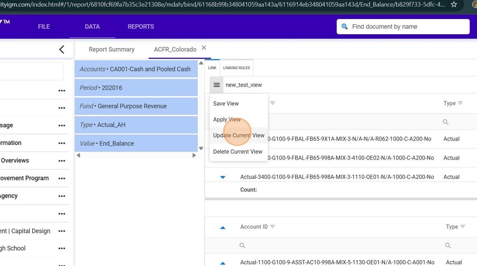This screenshot has width=477, height=266.
Task: Open more options for the 'rmation' row
Action: pos(62,143)
